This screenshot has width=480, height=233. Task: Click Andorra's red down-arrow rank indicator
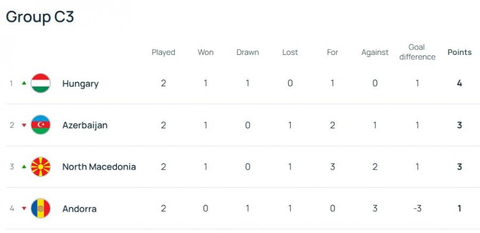click(23, 208)
